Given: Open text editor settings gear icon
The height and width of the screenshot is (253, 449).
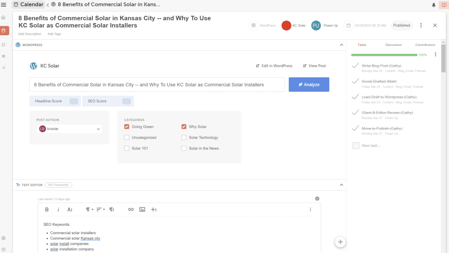Looking at the screenshot, I should [317, 199].
